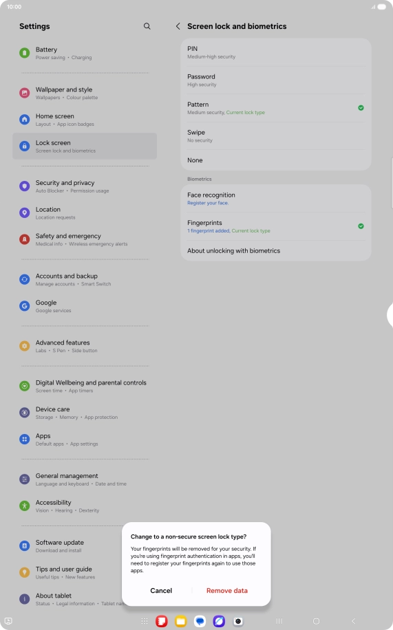Confirm with Remove data button
The width and height of the screenshot is (393, 630).
point(227,591)
